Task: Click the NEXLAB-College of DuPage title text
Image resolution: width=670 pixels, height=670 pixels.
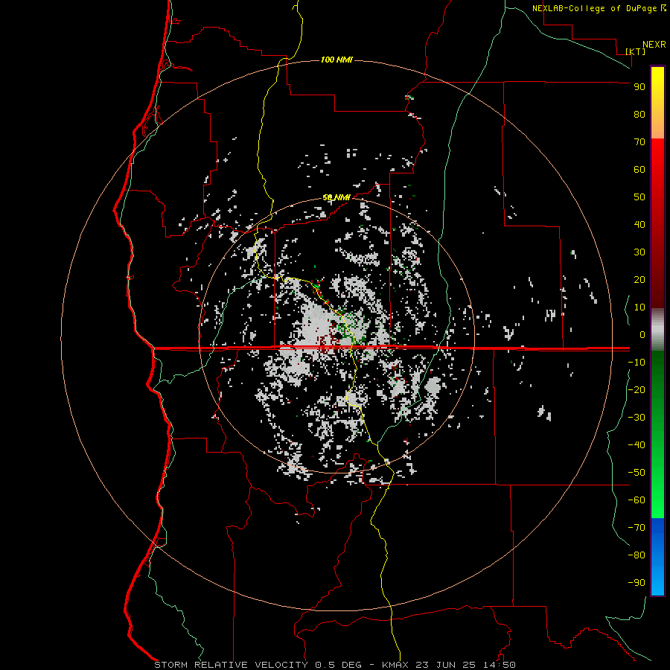Action: [x=595, y=8]
